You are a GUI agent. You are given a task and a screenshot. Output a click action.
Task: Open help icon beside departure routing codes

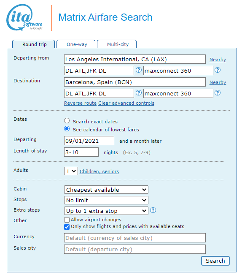(x=138, y=70)
